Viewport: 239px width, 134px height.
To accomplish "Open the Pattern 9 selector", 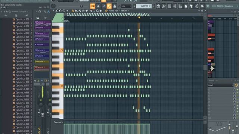I will [x=144, y=6].
